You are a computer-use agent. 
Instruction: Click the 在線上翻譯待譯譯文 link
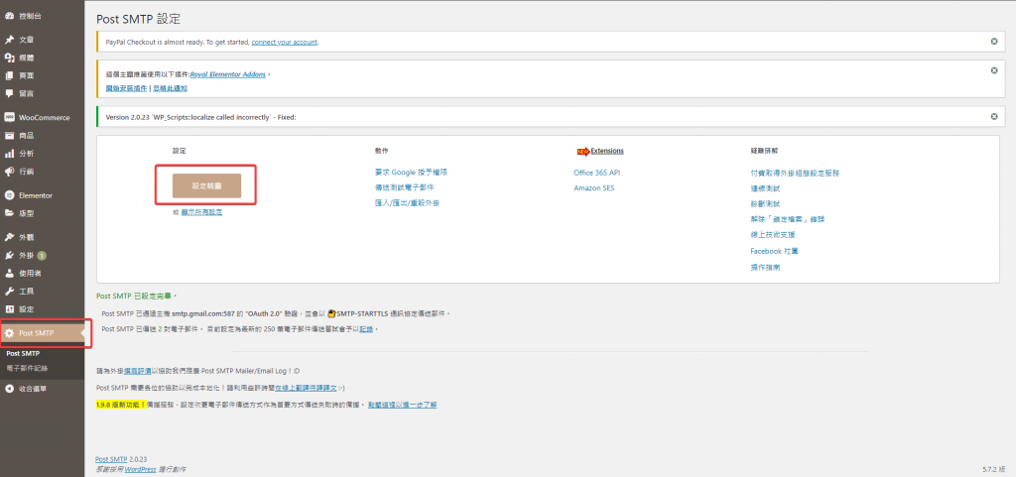coord(306,388)
